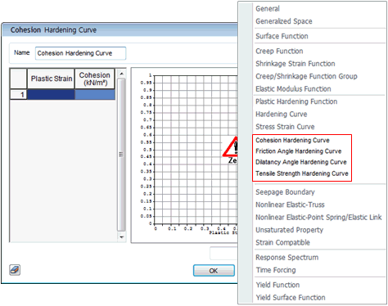Click the Plastic Strain column header

coord(51,79)
